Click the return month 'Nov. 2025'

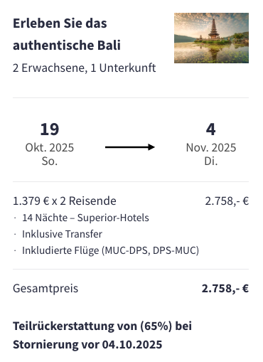click(211, 147)
